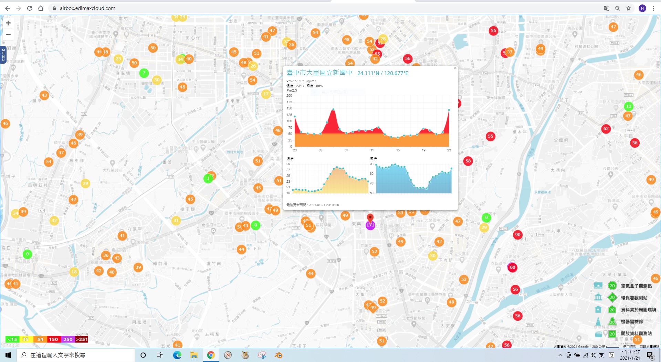Image resolution: width=661 pixels, height=362 pixels.
Task: Open the Windows Start menu
Action: [8, 355]
